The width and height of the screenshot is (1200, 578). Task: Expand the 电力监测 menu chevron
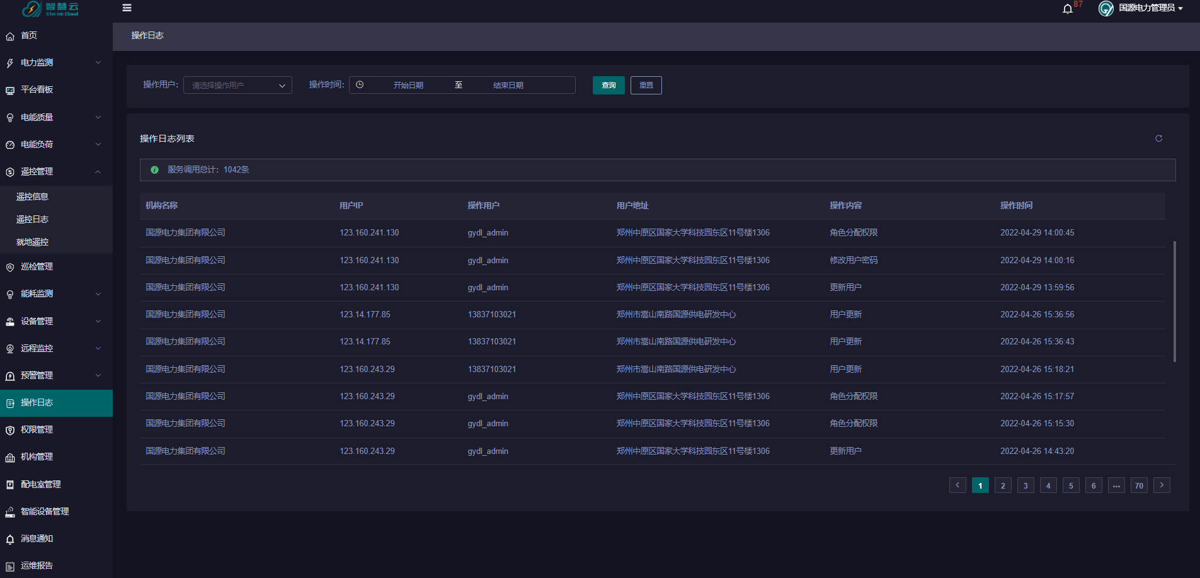(98, 63)
